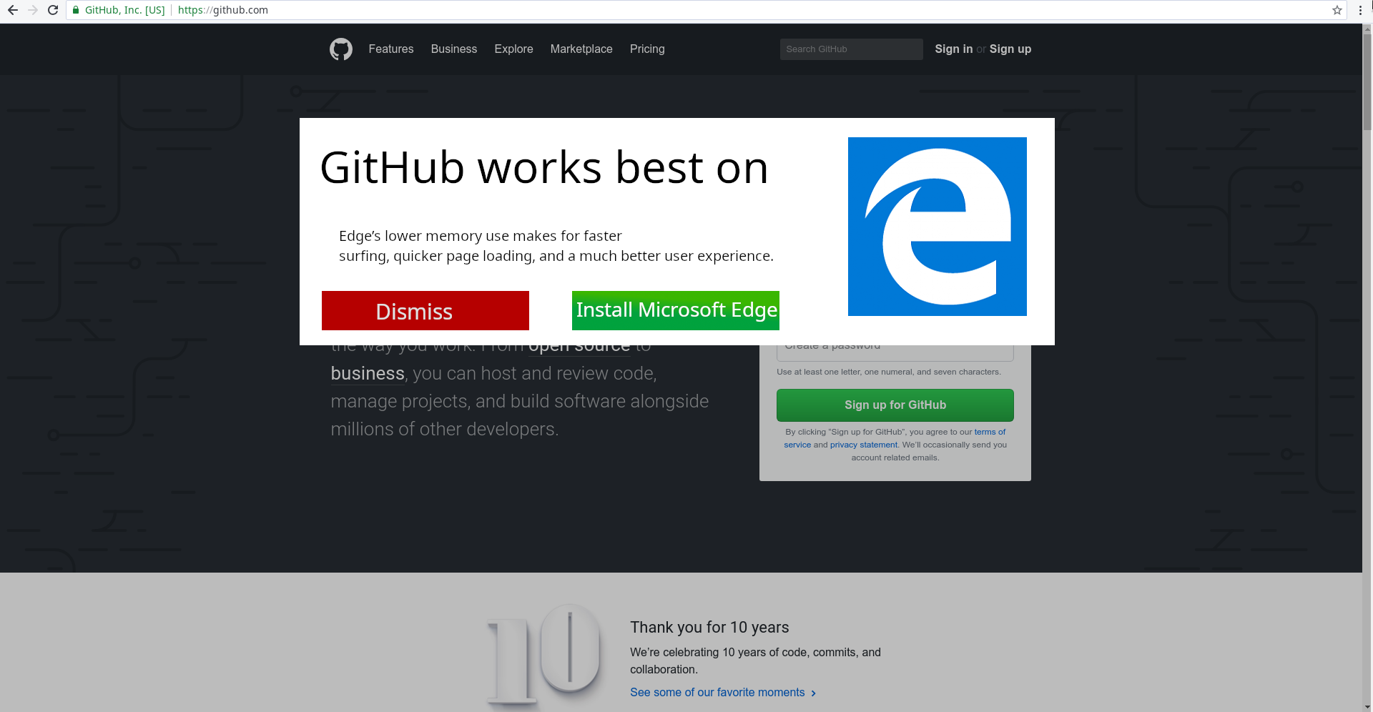Open Marketplace in the navigation bar

point(581,49)
